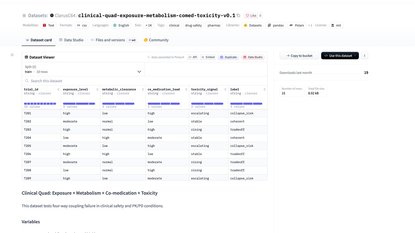Click the pandas library tag
The height and width of the screenshot is (233, 415).
276,25
